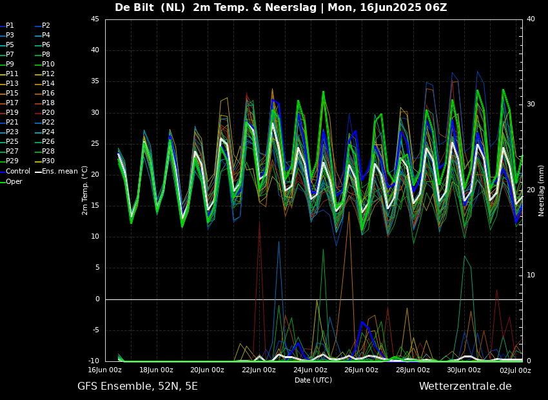The width and height of the screenshot is (548, 400).
Task: Click the P30 legend entry
Action: (x=48, y=161)
